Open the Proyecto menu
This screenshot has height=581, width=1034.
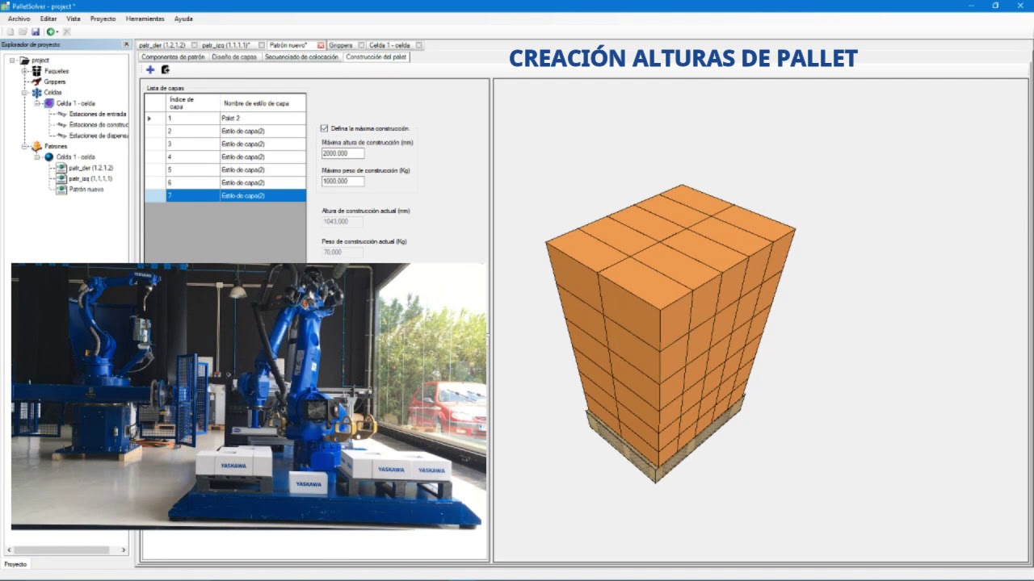103,19
